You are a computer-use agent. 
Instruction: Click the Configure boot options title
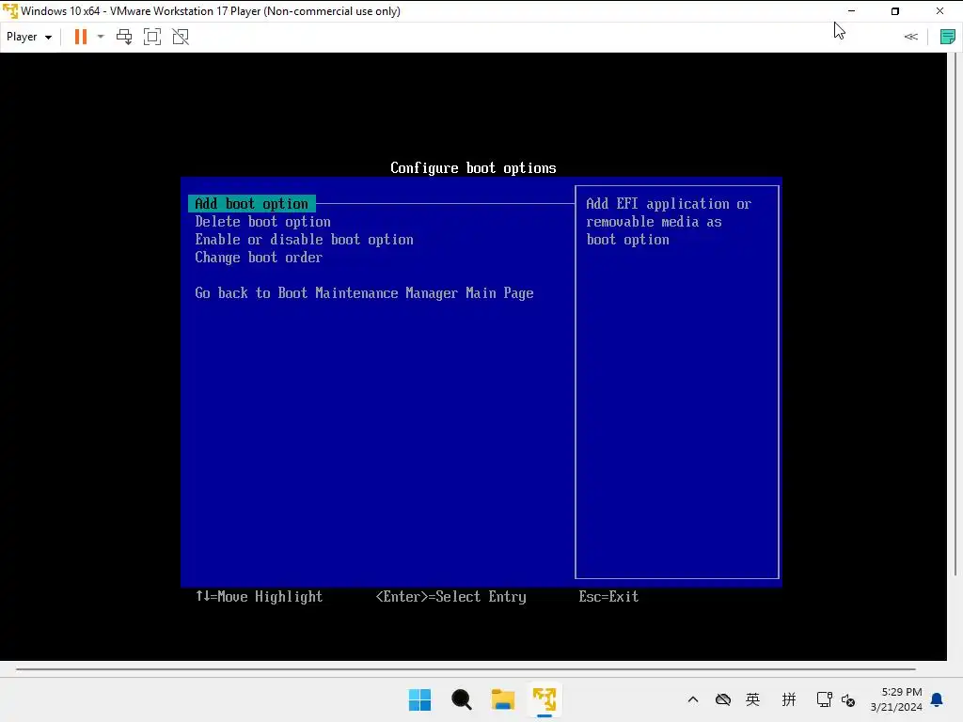[474, 168]
